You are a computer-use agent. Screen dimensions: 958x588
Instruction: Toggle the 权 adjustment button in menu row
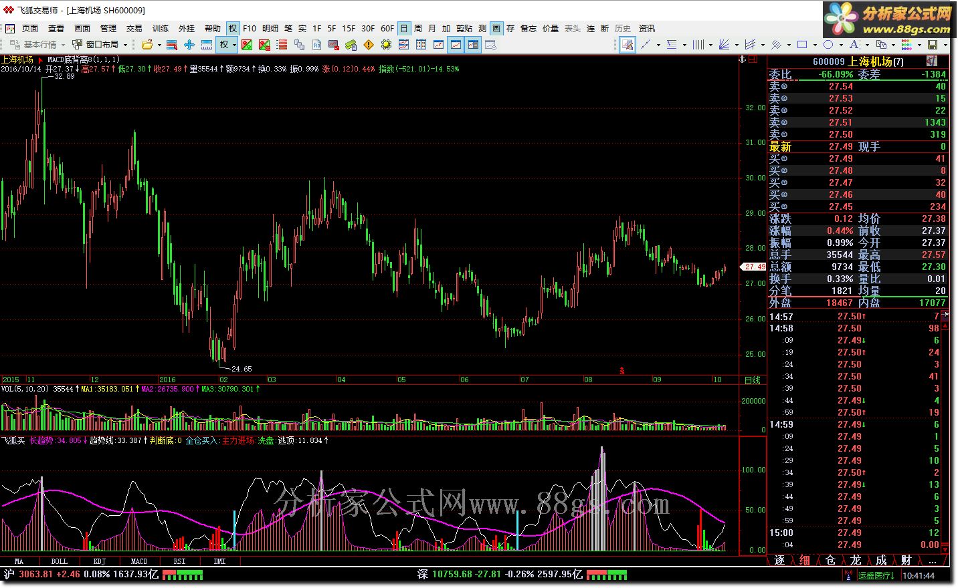[x=232, y=28]
